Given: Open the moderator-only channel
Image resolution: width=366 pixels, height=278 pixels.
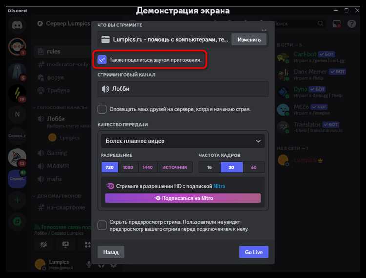Looking at the screenshot, I should tap(62, 64).
